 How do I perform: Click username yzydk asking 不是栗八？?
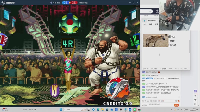[x=148, y=75]
